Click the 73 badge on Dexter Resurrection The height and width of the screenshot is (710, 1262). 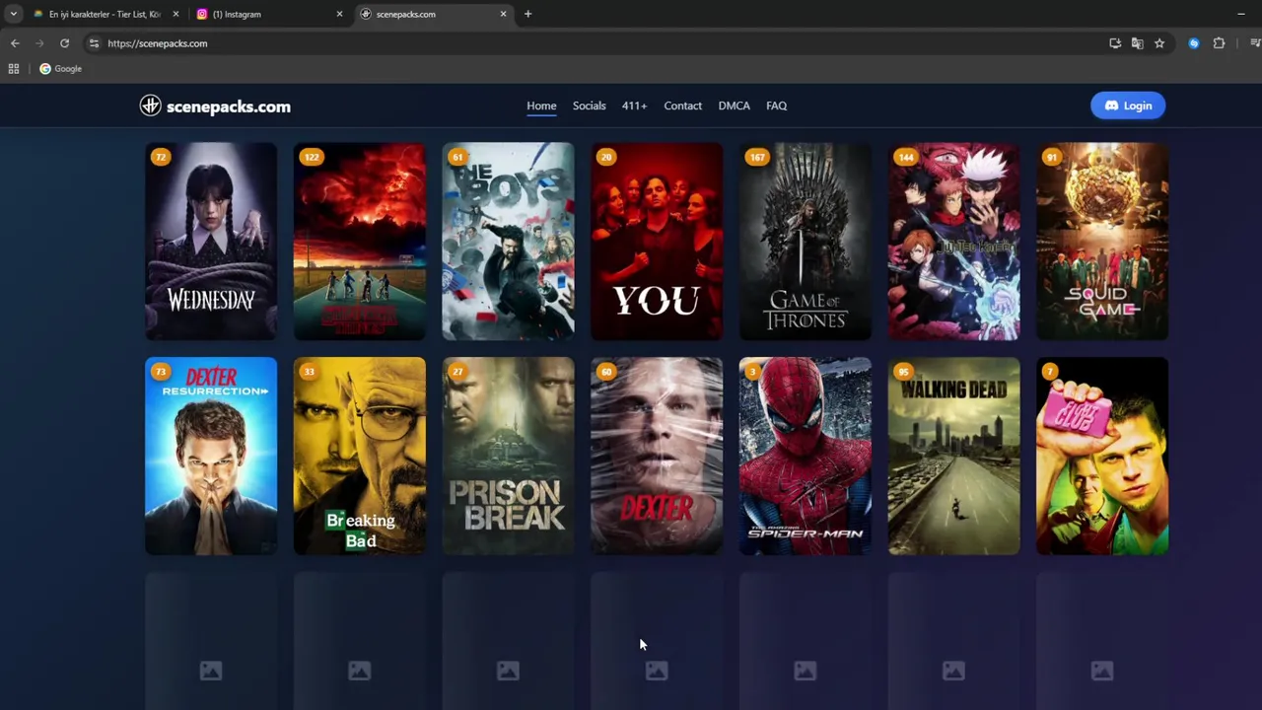pos(161,372)
